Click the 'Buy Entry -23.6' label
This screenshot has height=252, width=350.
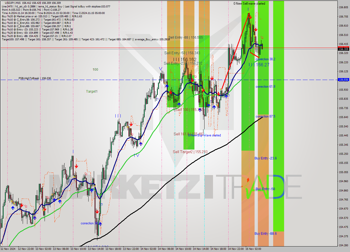coord(266,158)
